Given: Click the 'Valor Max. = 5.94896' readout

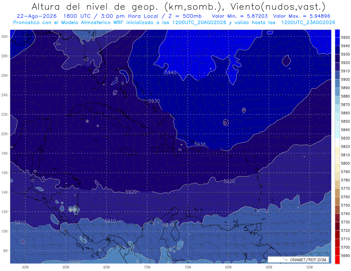Looking at the screenshot, I should [302, 16].
